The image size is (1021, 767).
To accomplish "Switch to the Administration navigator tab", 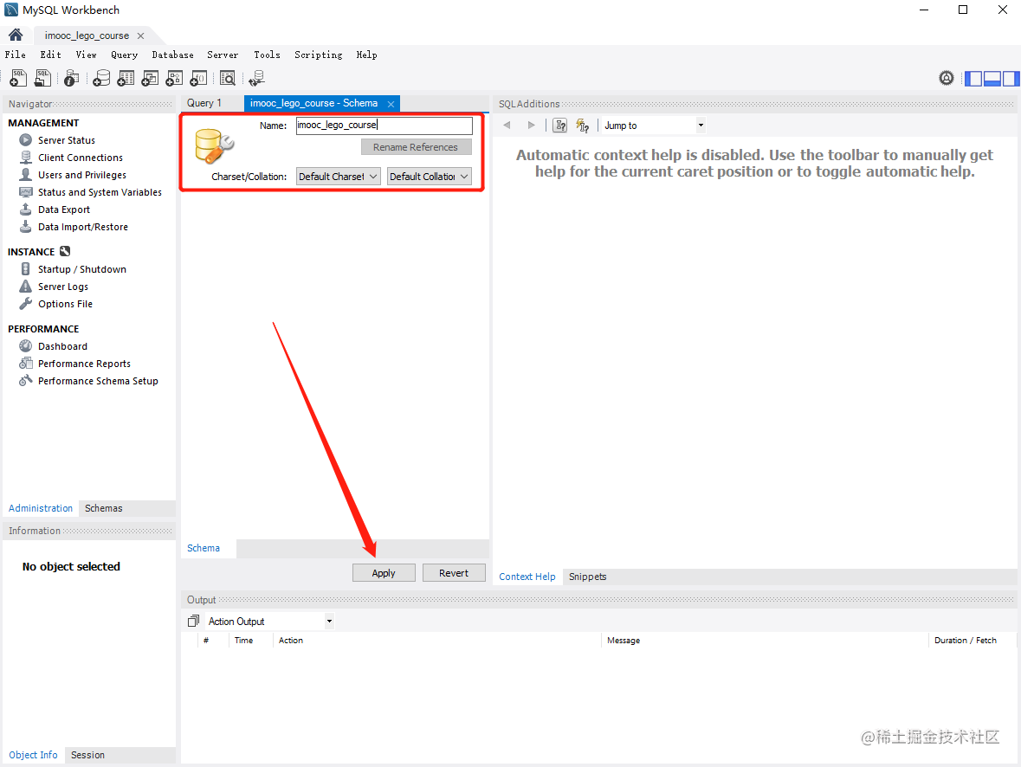I will pos(41,508).
